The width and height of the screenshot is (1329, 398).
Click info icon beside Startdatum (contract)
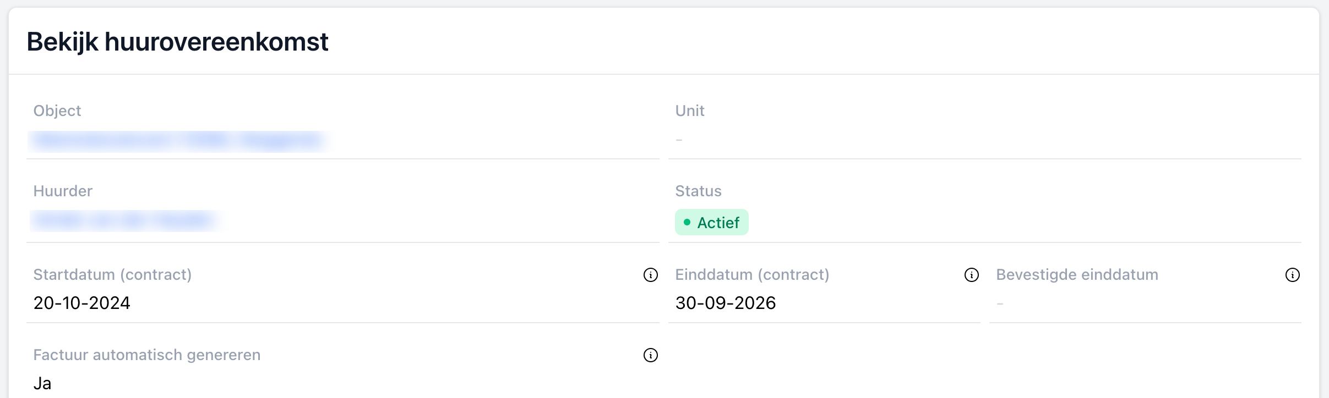650,275
